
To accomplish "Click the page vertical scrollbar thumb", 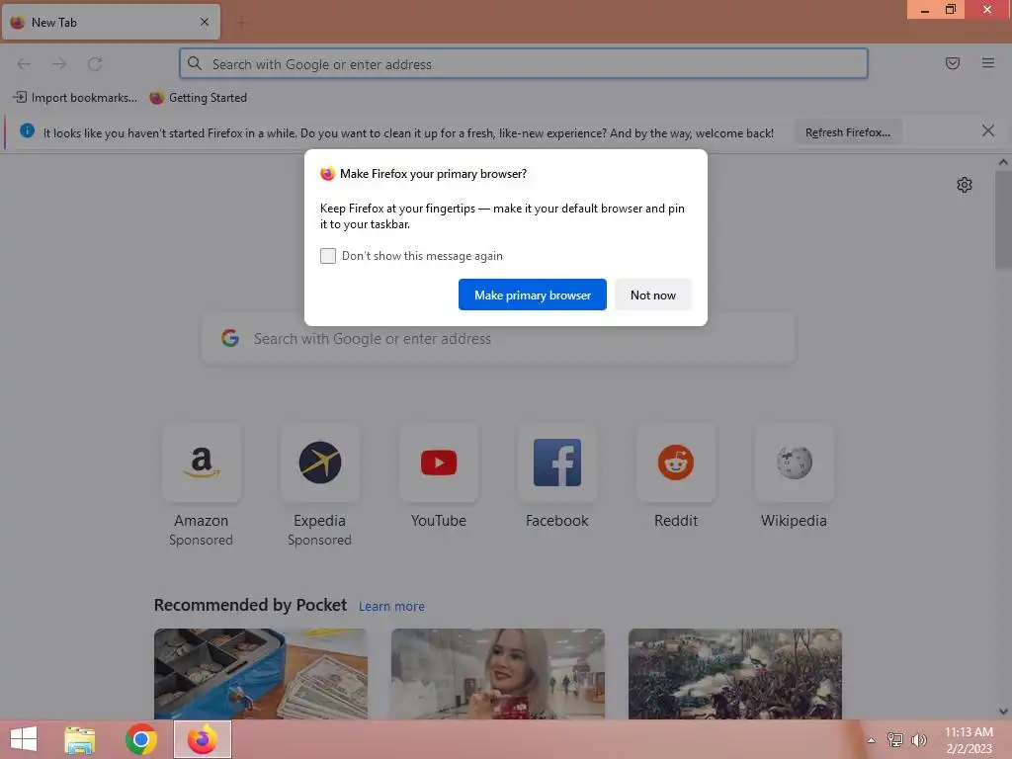I will [1003, 220].
